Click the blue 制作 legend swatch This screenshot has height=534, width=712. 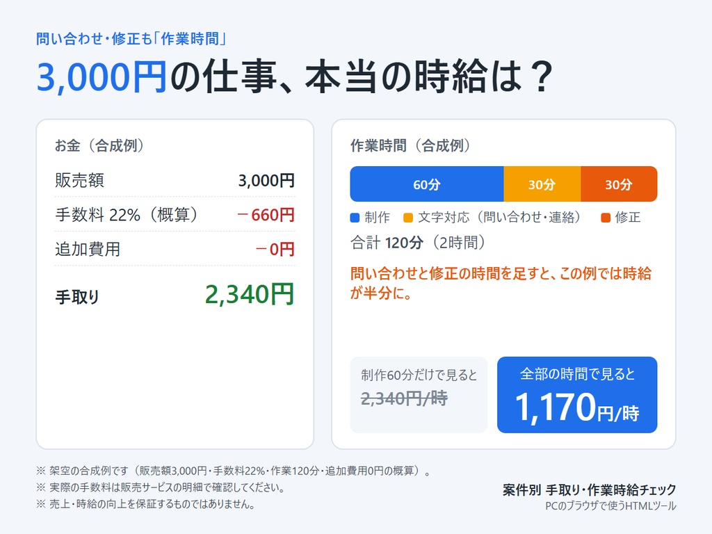(x=355, y=218)
